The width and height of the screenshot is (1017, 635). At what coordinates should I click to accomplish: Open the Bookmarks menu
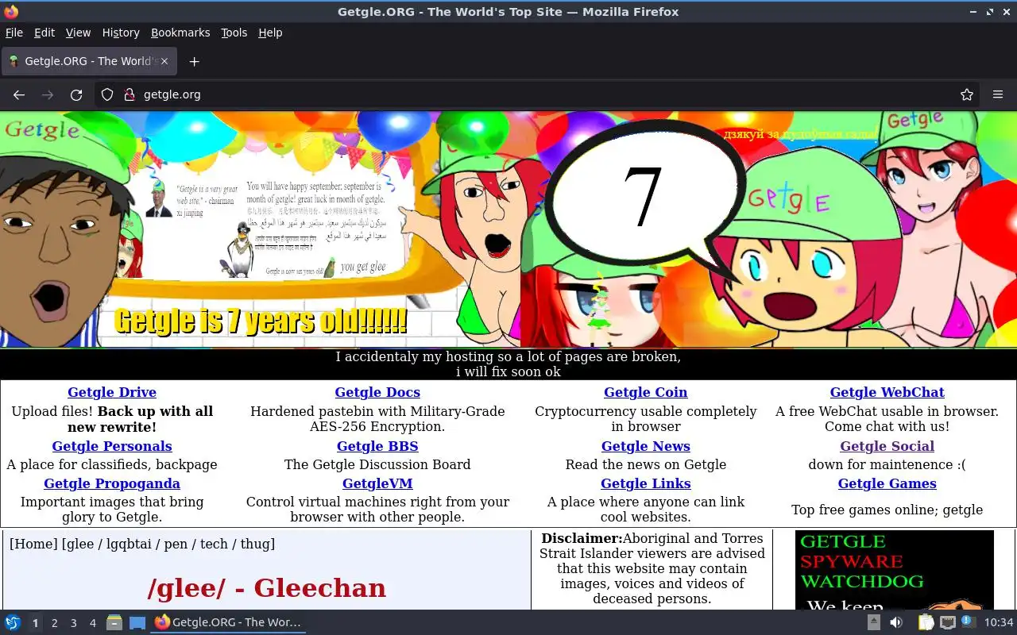click(180, 33)
